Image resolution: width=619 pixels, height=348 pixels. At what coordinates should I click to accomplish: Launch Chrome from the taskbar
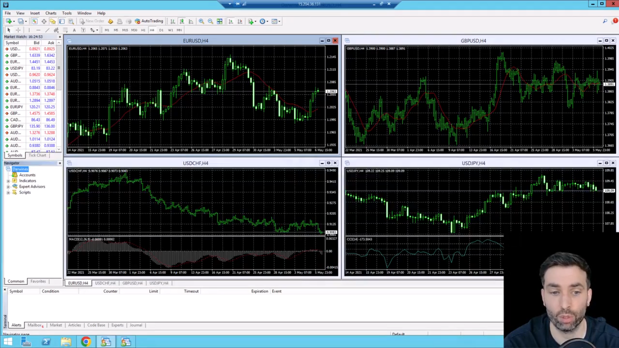(x=86, y=342)
